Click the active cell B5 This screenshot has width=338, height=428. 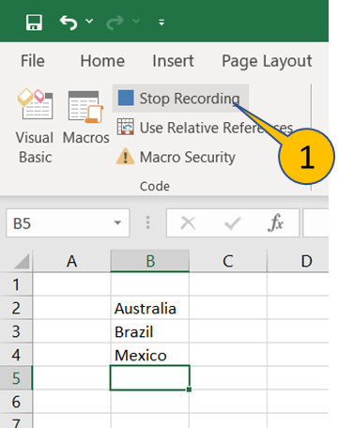tap(150, 378)
